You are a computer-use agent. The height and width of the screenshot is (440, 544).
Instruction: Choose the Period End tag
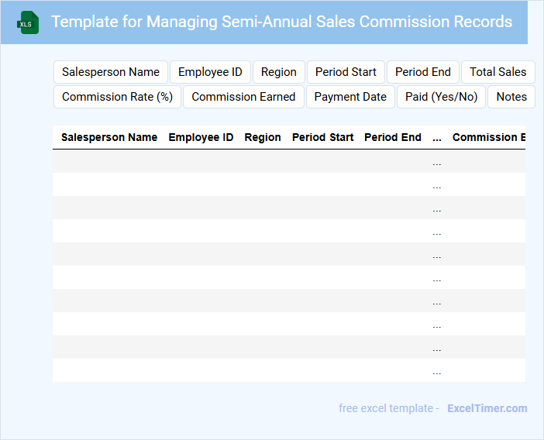click(x=423, y=72)
